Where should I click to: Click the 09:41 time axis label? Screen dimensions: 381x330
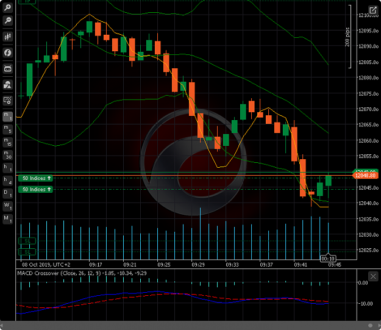[301, 265]
